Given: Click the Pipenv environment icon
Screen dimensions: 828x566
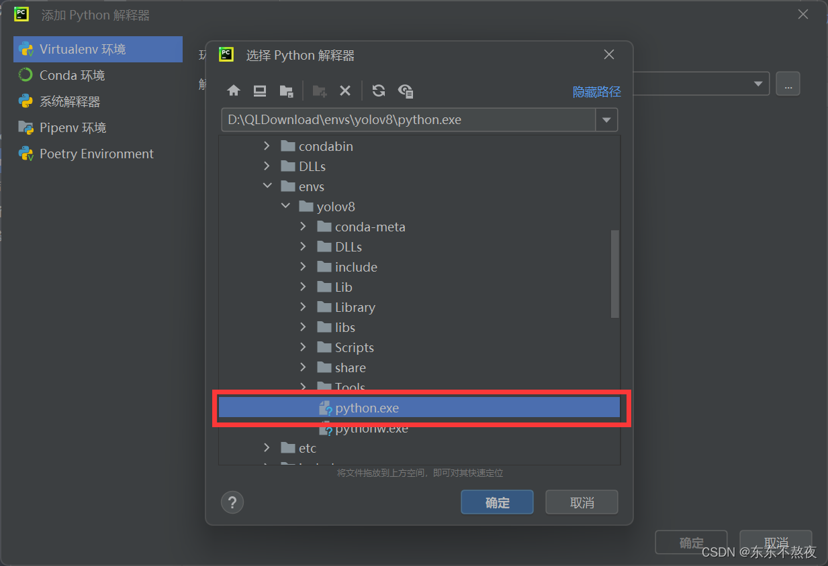Looking at the screenshot, I should 26,127.
